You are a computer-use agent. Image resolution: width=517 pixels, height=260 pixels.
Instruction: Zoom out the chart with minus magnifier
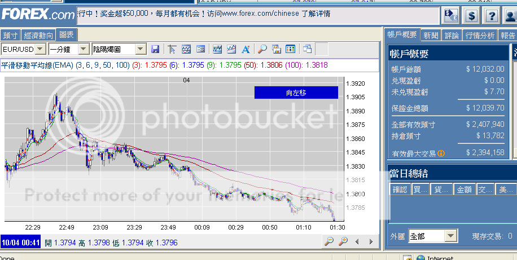click(329, 241)
